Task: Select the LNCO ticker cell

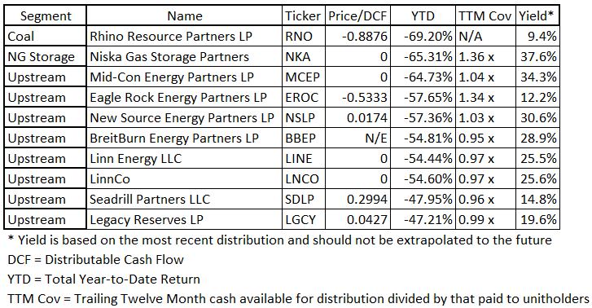Action: tap(303, 179)
